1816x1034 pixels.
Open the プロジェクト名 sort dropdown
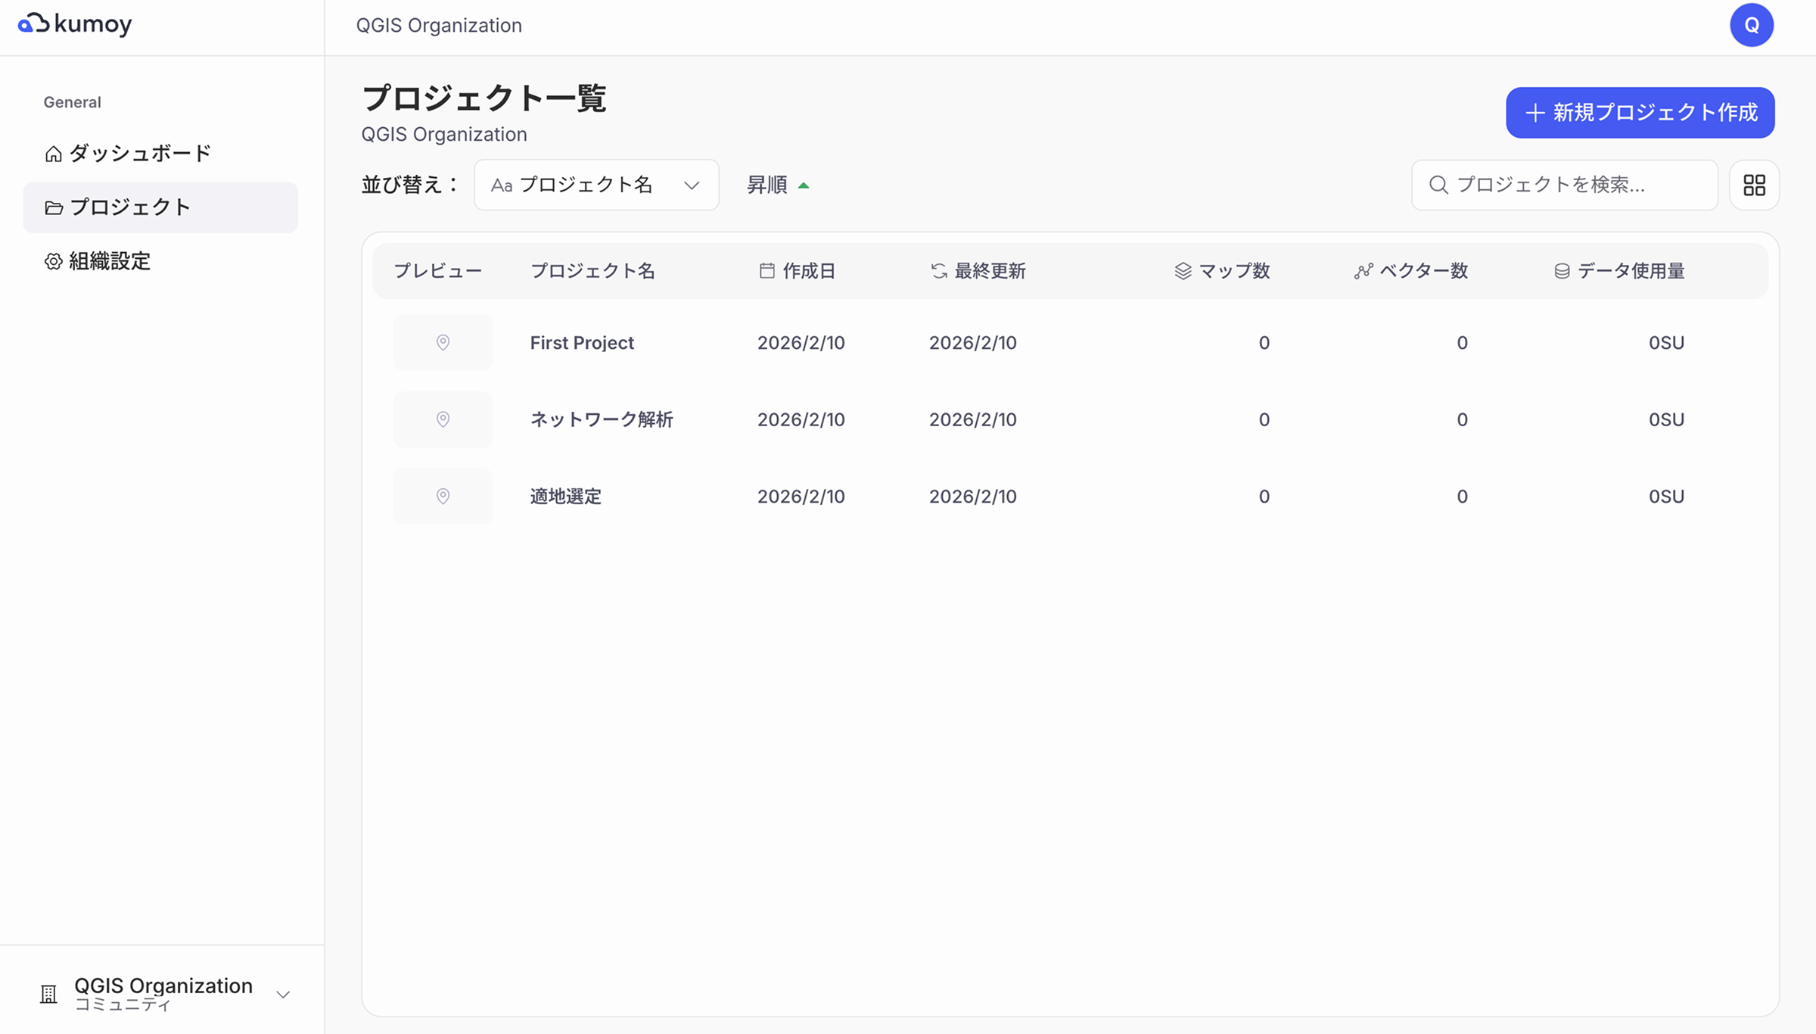pos(596,185)
